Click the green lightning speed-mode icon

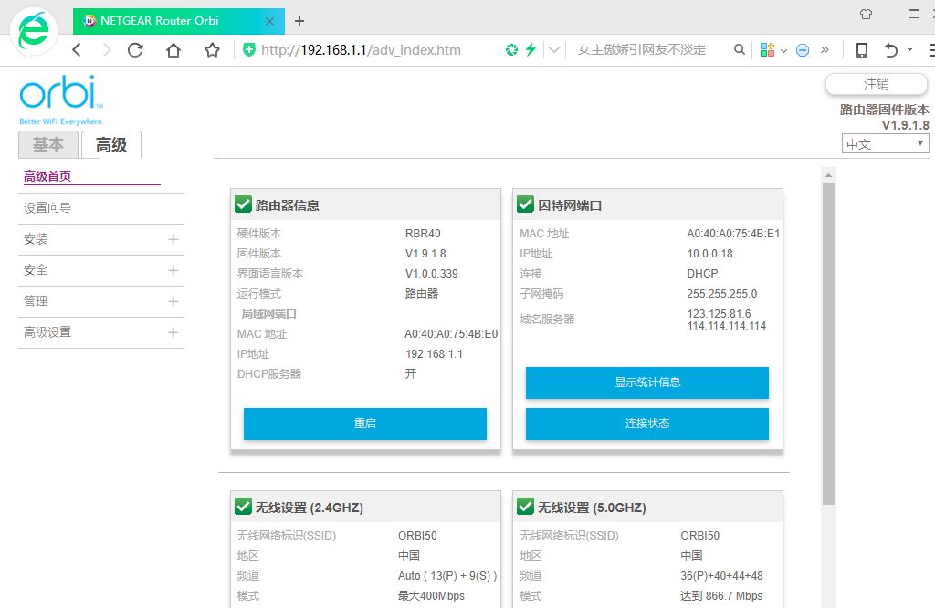point(531,50)
